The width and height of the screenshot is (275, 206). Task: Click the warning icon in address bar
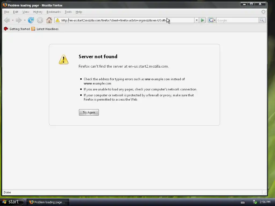click(57, 20)
